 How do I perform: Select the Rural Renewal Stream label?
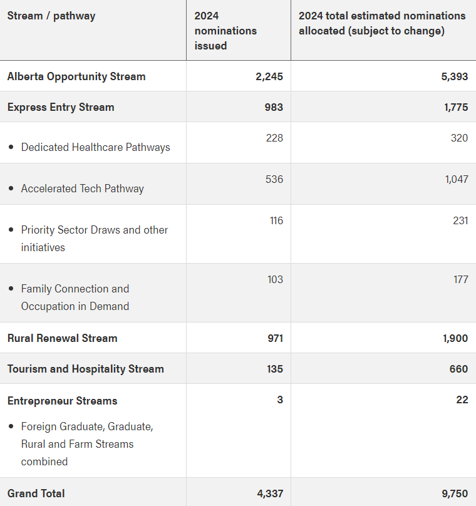pyautogui.click(x=62, y=338)
